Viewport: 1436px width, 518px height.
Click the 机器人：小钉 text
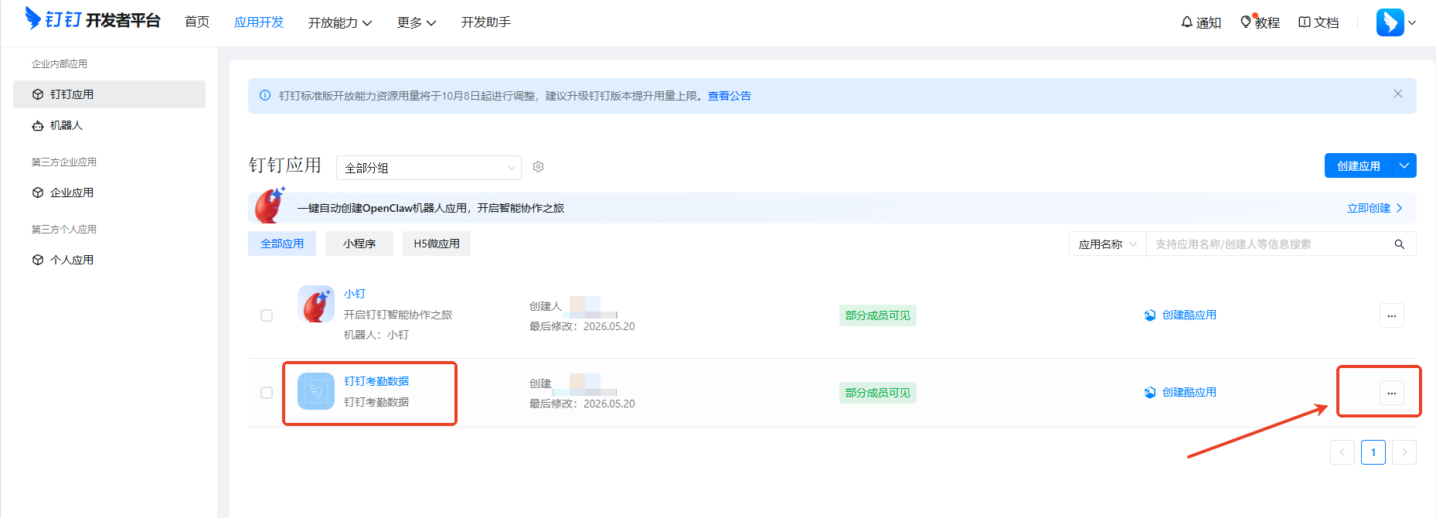click(x=376, y=335)
